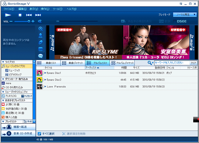Image resolution: width=199 pixels, height=143 pixels.
Task: Open the ノーマル再生 play mode dropdown
Action: (185, 15)
